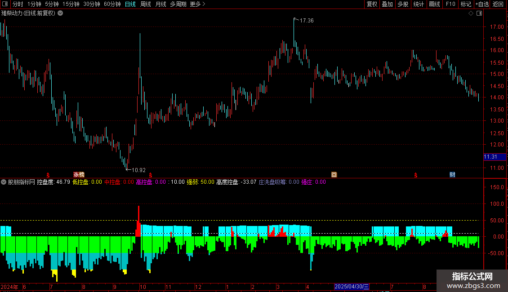Select the 2025/04/30/三 date marker
The height and width of the screenshot is (292, 508).
[x=352, y=287]
